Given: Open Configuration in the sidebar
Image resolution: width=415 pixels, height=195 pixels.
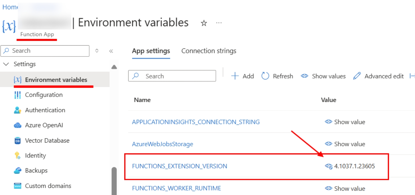Looking at the screenshot, I should [x=44, y=95].
